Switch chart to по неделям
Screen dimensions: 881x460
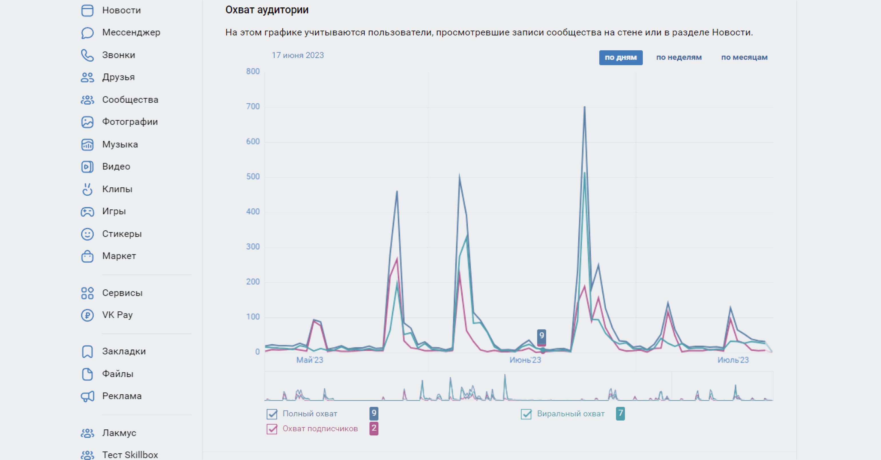pyautogui.click(x=678, y=57)
